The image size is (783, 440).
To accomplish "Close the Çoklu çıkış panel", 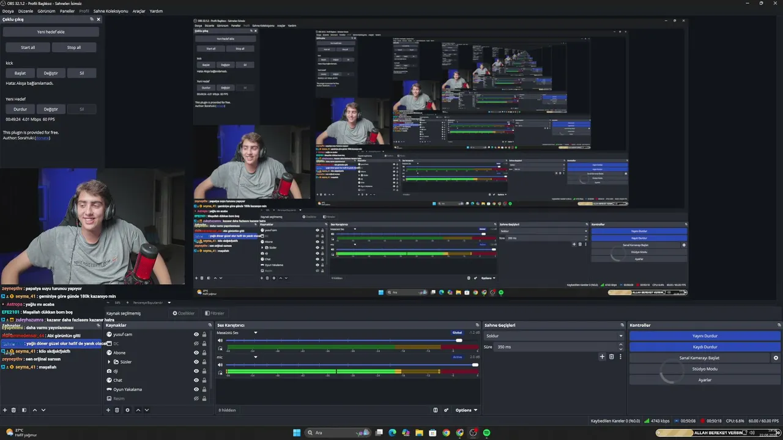I will [x=98, y=20].
